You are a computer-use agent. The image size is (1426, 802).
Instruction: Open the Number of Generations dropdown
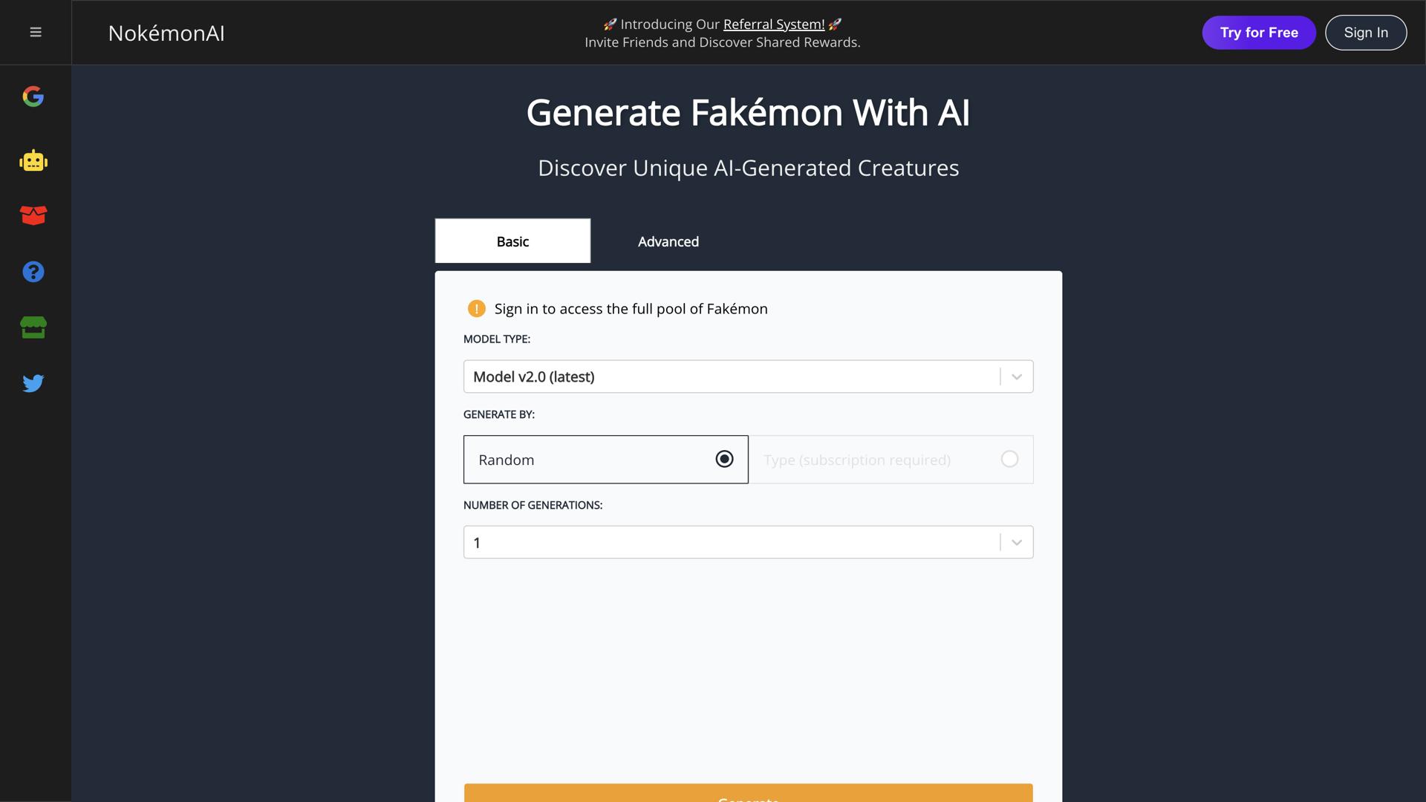(x=748, y=542)
